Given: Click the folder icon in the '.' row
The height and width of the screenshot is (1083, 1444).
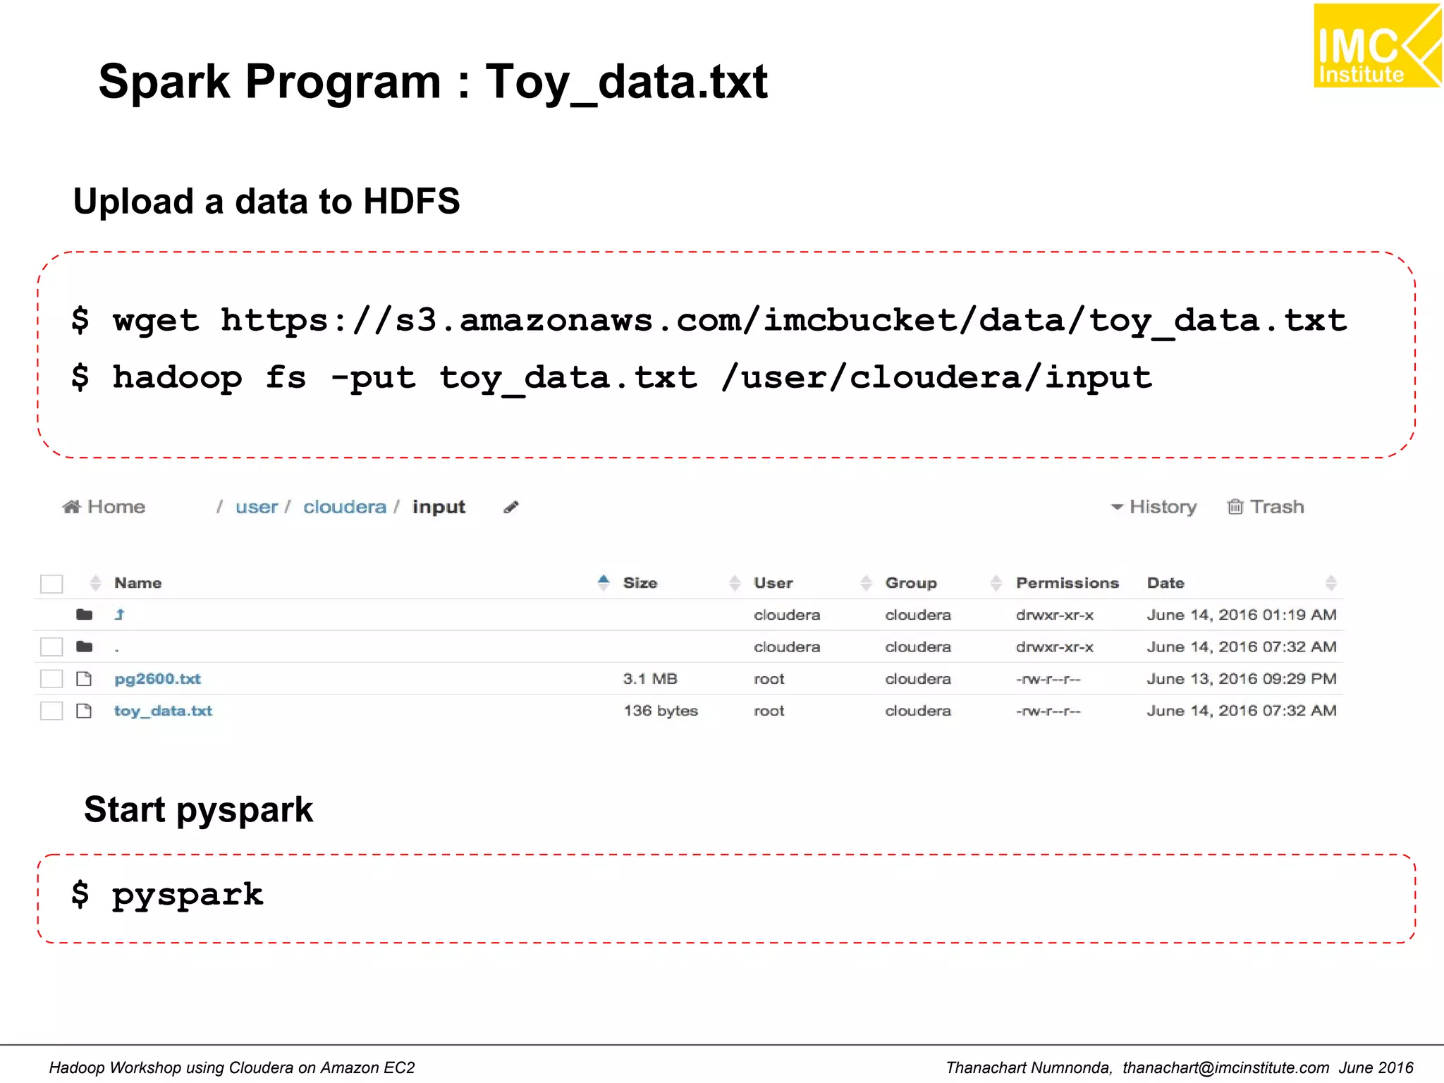Looking at the screenshot, I should 85,647.
